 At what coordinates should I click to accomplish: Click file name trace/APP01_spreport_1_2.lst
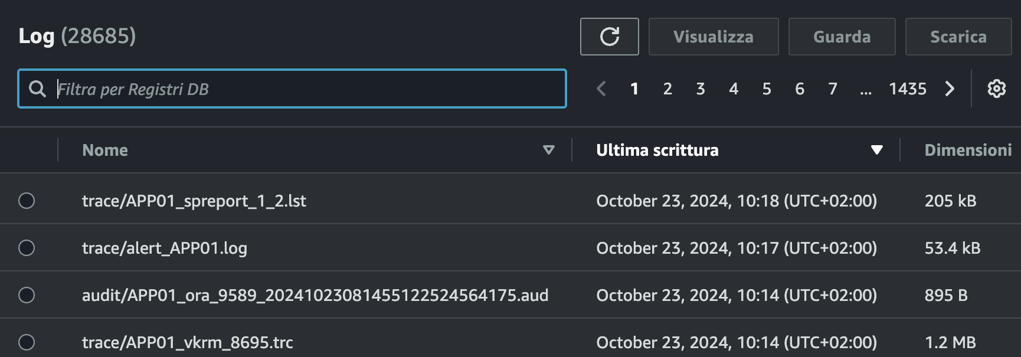pyautogui.click(x=194, y=201)
